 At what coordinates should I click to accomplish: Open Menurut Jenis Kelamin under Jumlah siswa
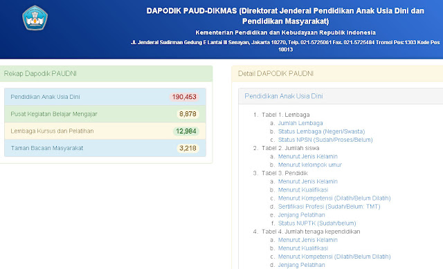(307, 156)
